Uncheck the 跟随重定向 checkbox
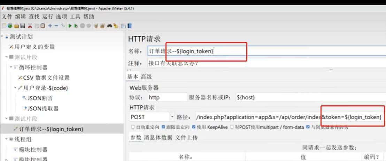This screenshot has height=161, width=386. [164, 127]
